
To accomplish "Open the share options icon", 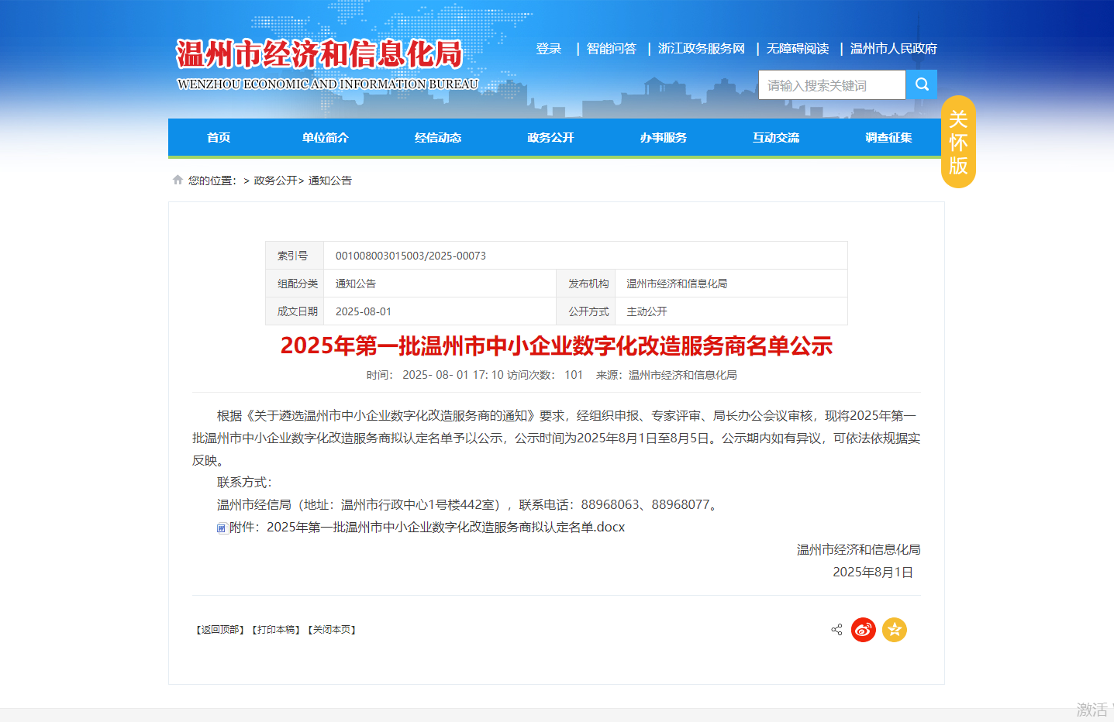I will pyautogui.click(x=836, y=630).
